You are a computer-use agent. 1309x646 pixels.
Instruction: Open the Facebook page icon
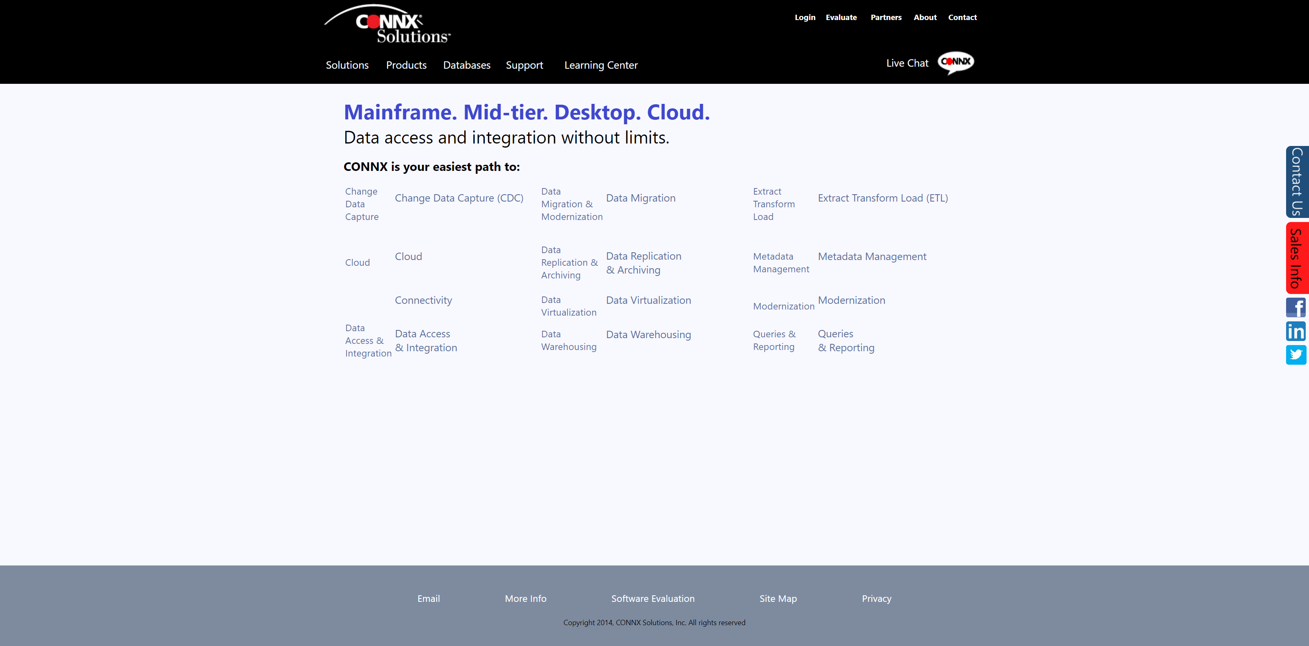point(1296,308)
